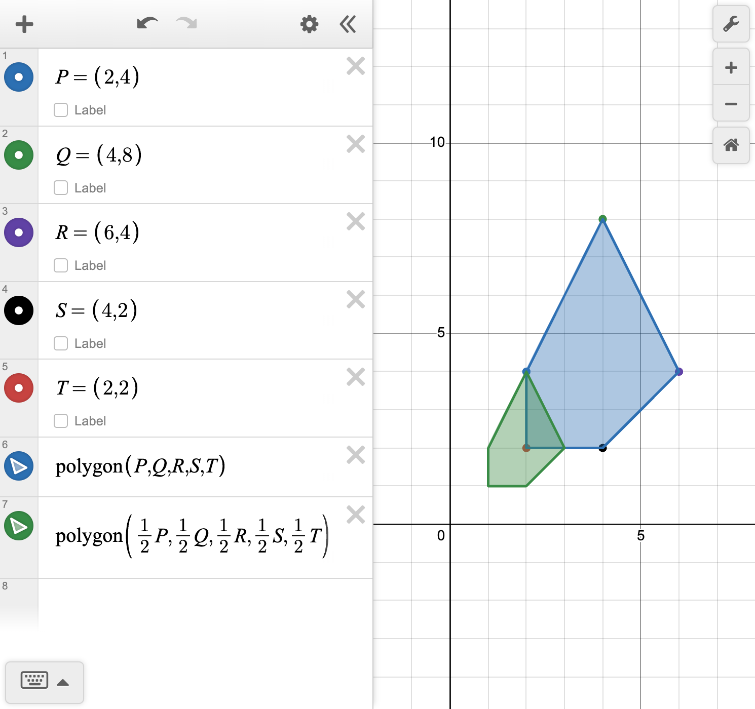
Task: Enable Label checkbox for point P
Action: coord(61,110)
